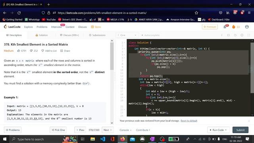Go to the Prev problem
The image size is (254, 143).
tap(80, 130)
